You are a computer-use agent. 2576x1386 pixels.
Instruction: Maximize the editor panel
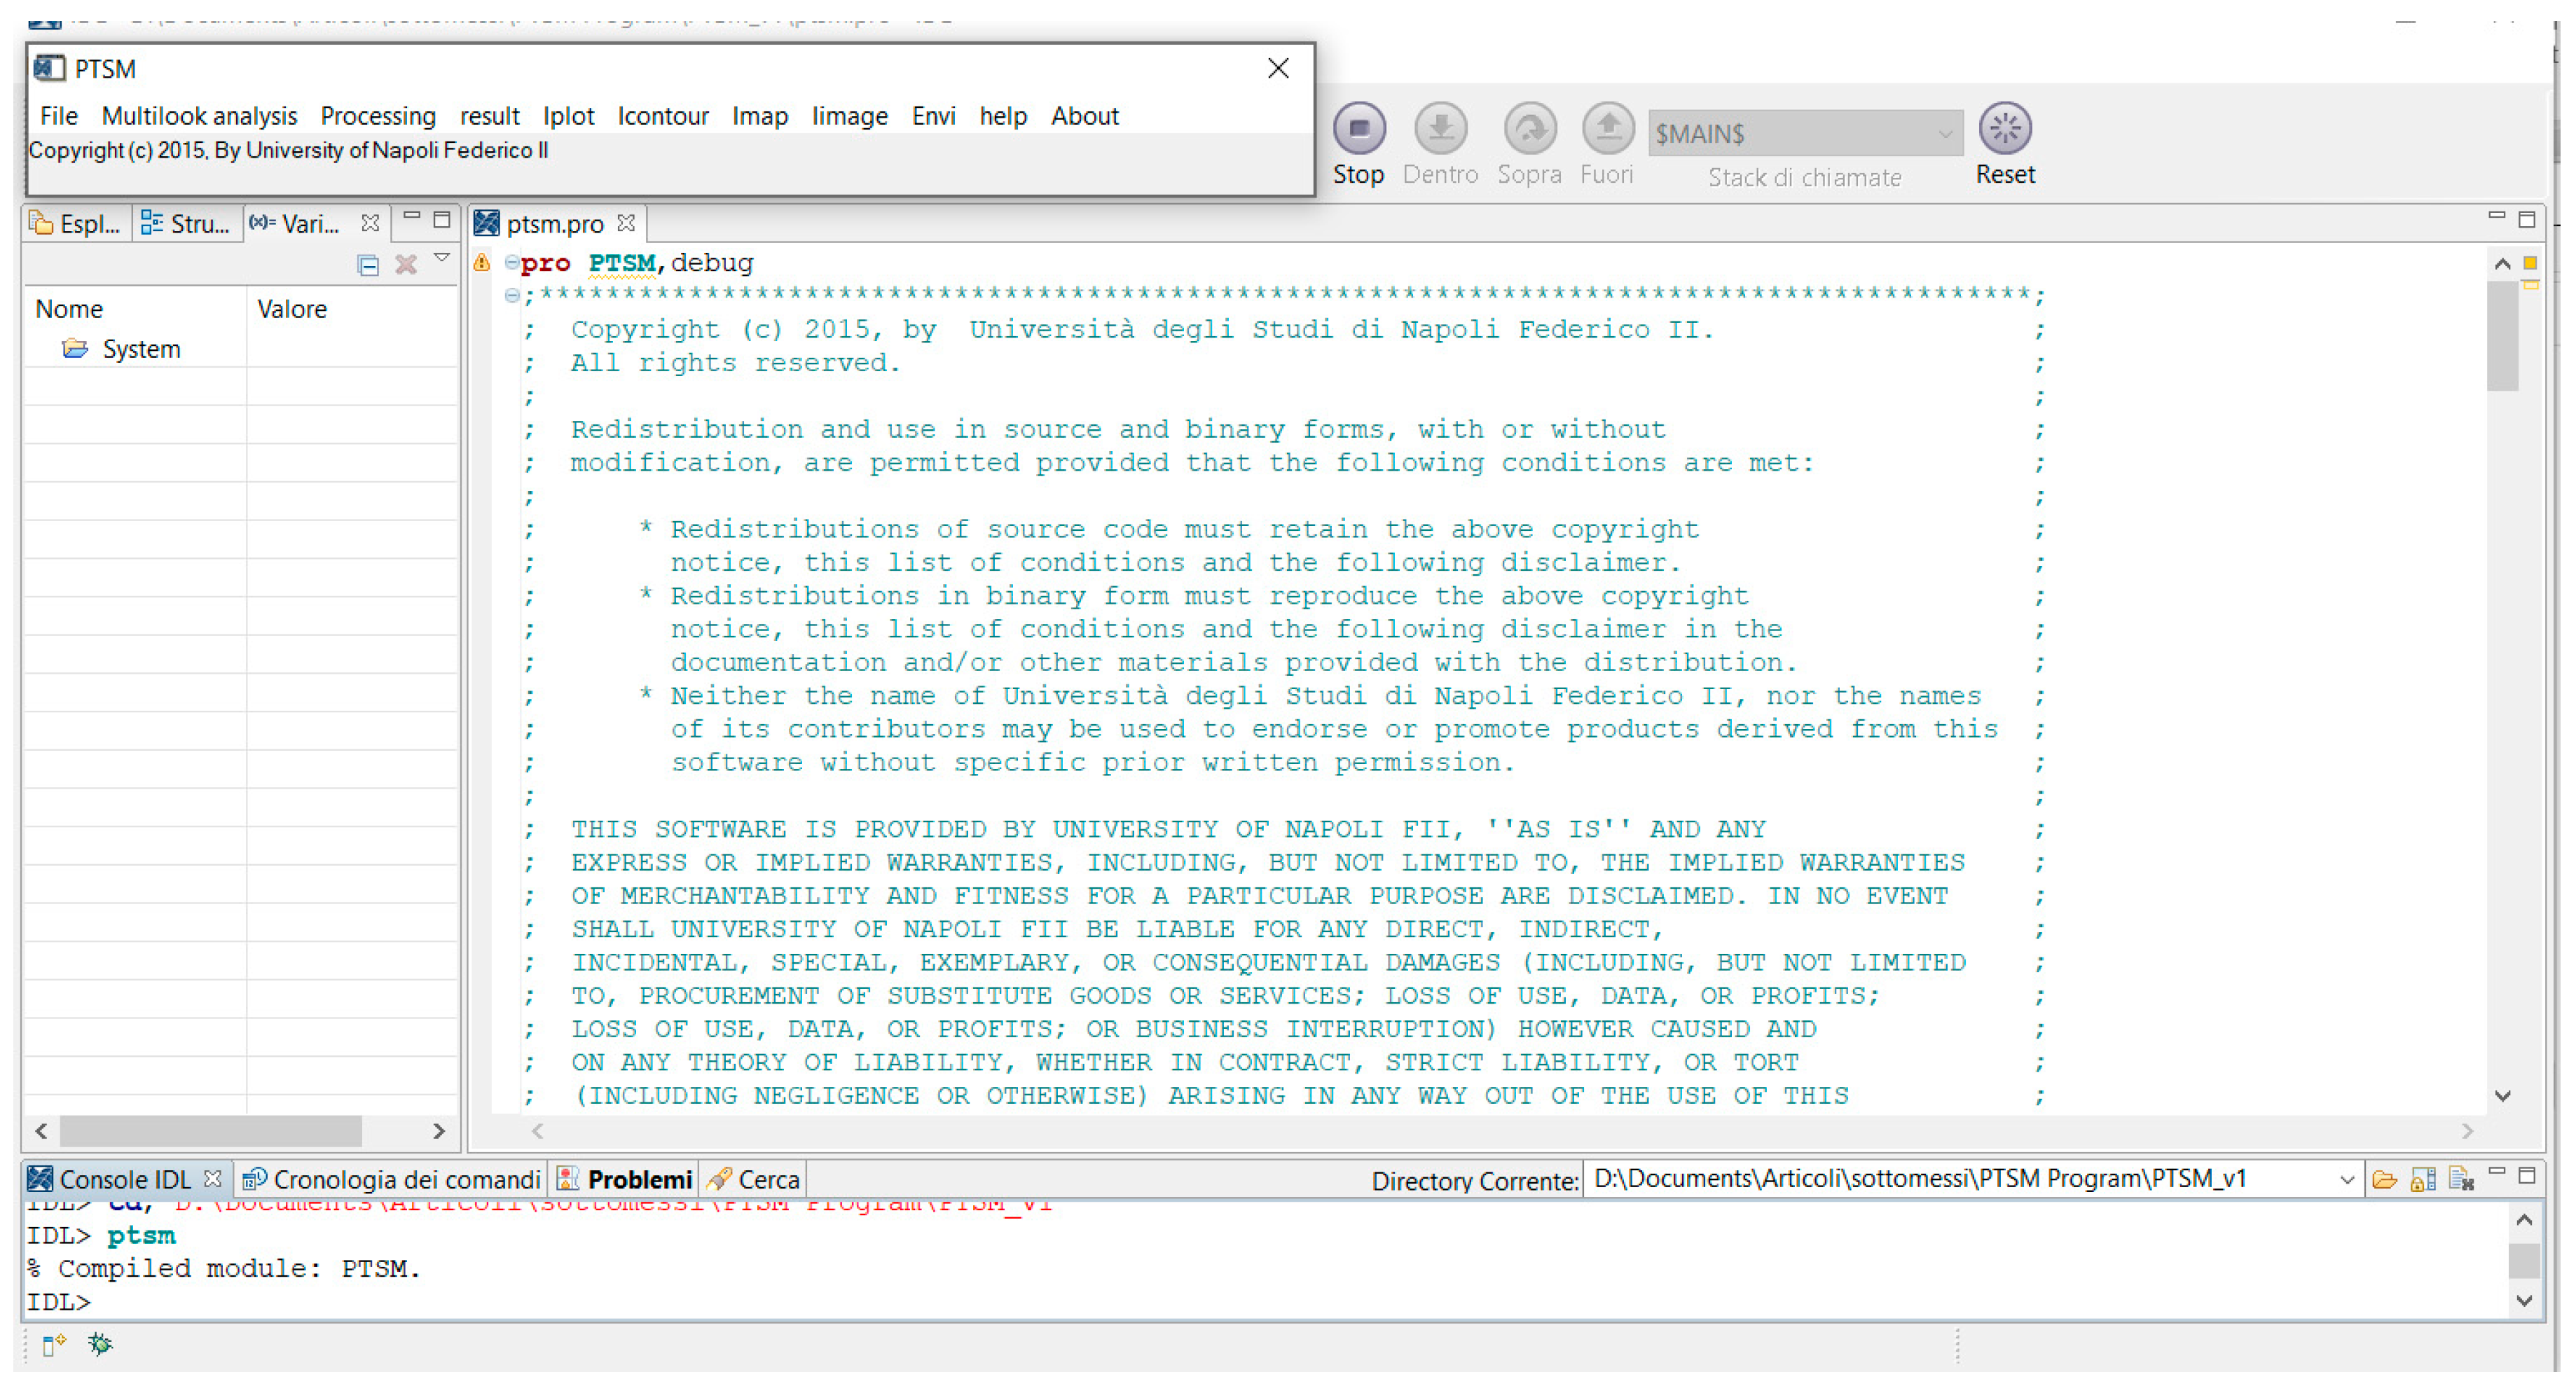pyautogui.click(x=2526, y=219)
